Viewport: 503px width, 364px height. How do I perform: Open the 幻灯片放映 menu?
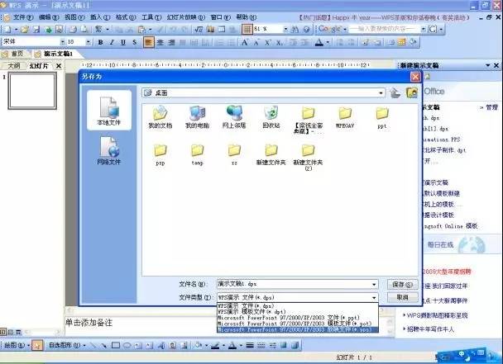pyautogui.click(x=186, y=17)
